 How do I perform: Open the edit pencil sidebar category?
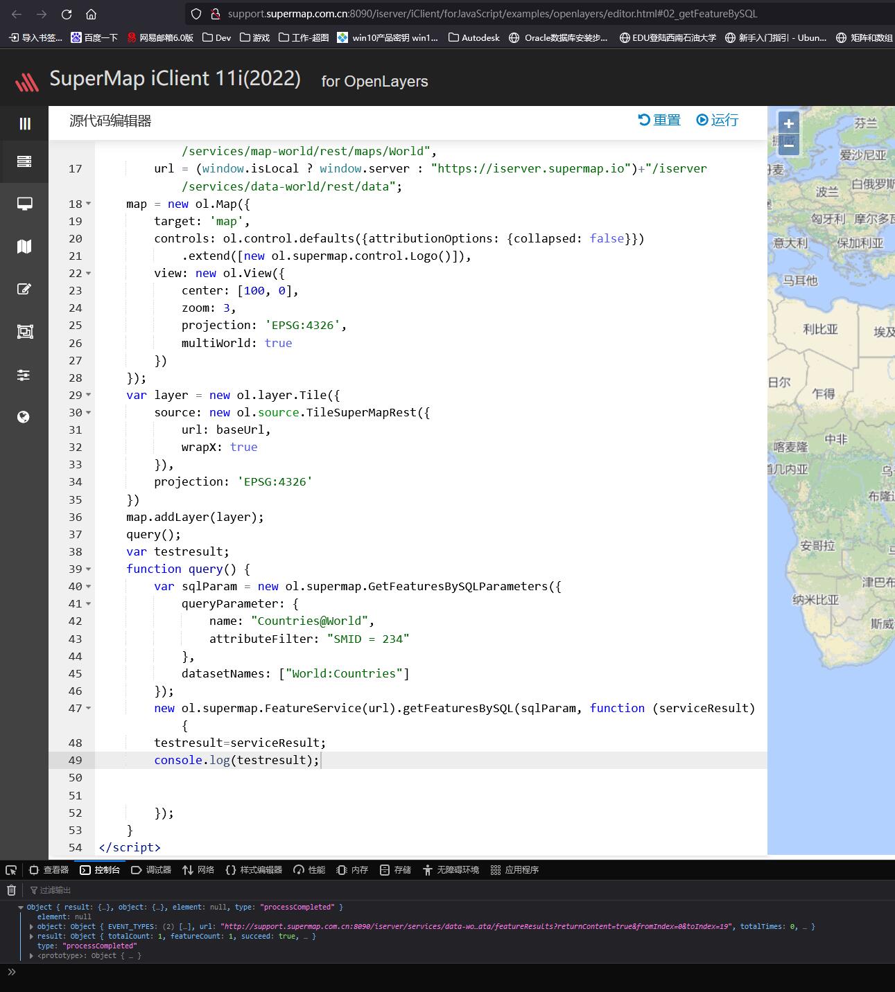24,289
